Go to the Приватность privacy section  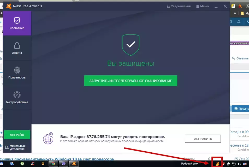[17, 73]
